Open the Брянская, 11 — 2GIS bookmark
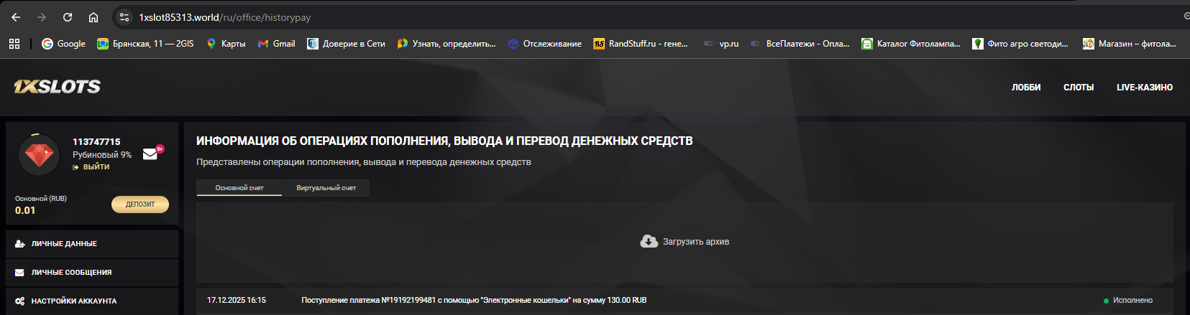This screenshot has height=315, width=1190. [x=145, y=44]
